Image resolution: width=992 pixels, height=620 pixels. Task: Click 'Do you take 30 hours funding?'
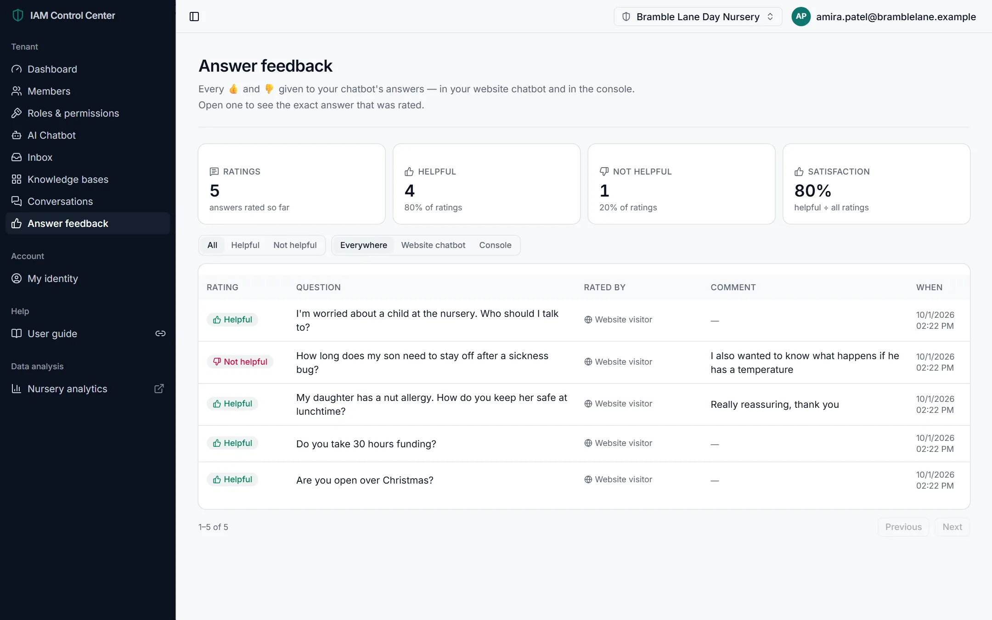[366, 444]
